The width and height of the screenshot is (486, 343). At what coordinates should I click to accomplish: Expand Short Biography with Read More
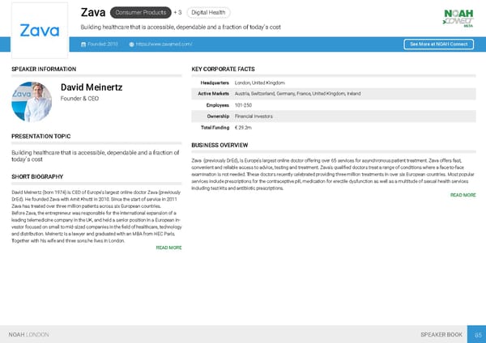coord(168,248)
